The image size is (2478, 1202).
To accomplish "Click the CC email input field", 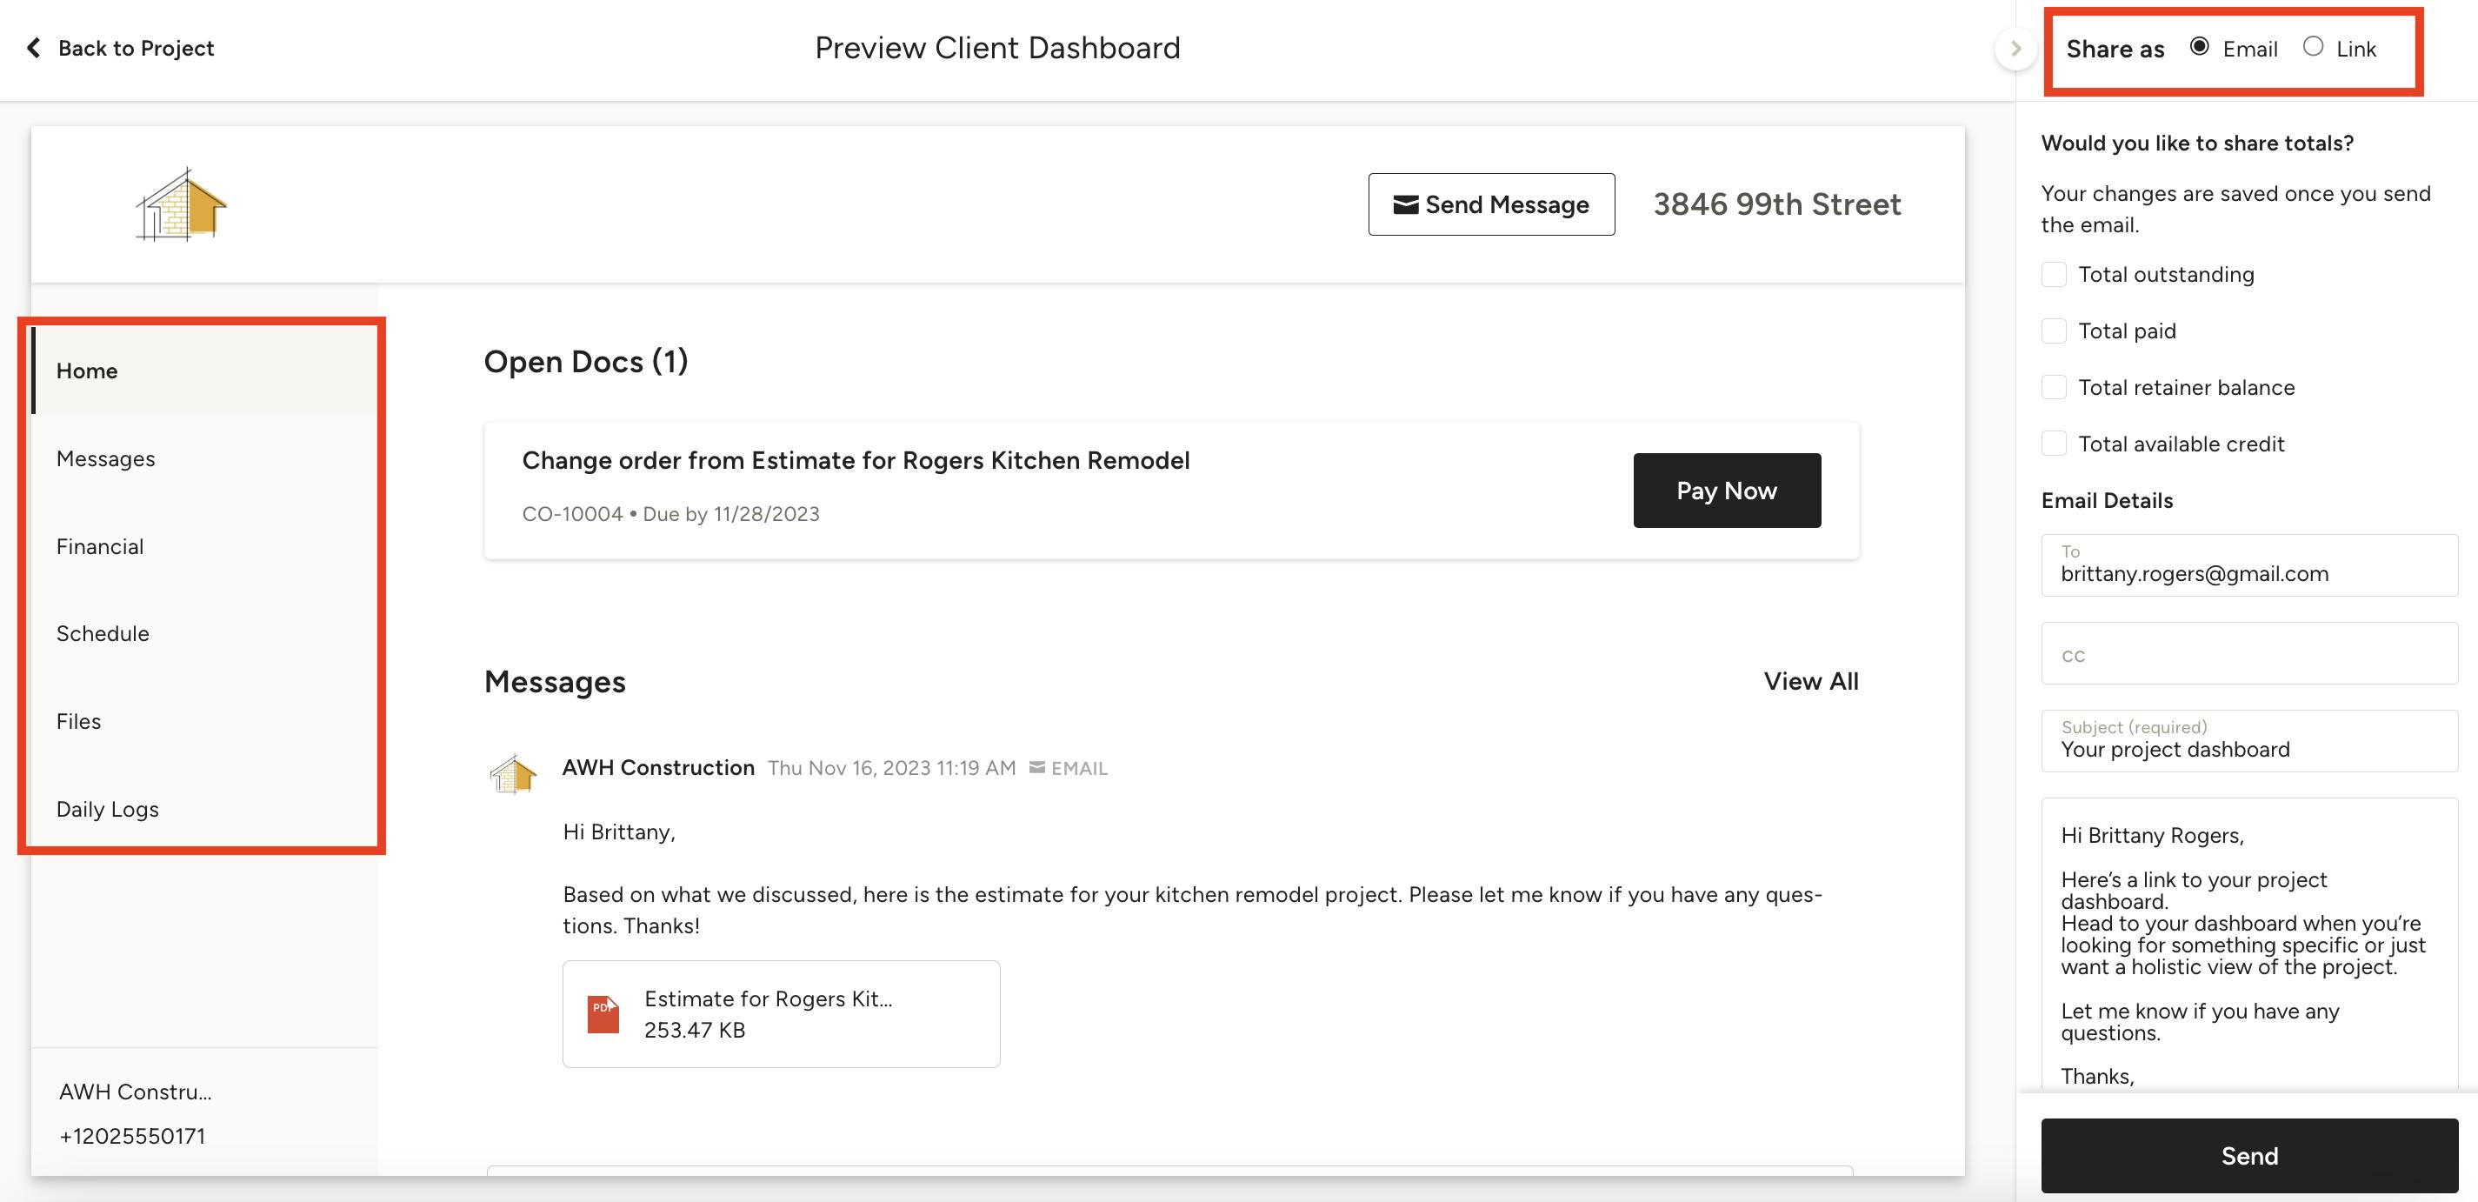I will coord(2248,654).
